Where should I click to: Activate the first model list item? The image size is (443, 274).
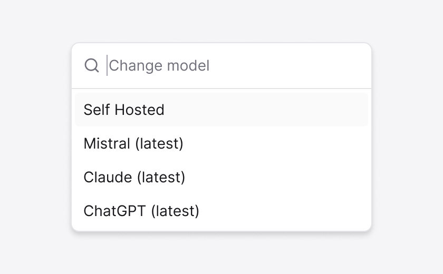tap(221, 110)
